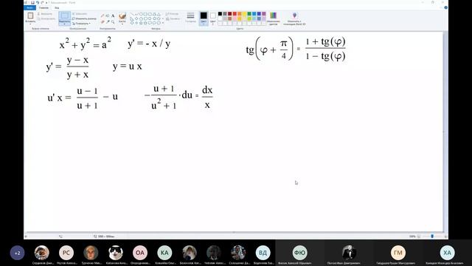The image size is (472, 266).
Task: Pick the red palette swatch
Action: [x=235, y=14]
